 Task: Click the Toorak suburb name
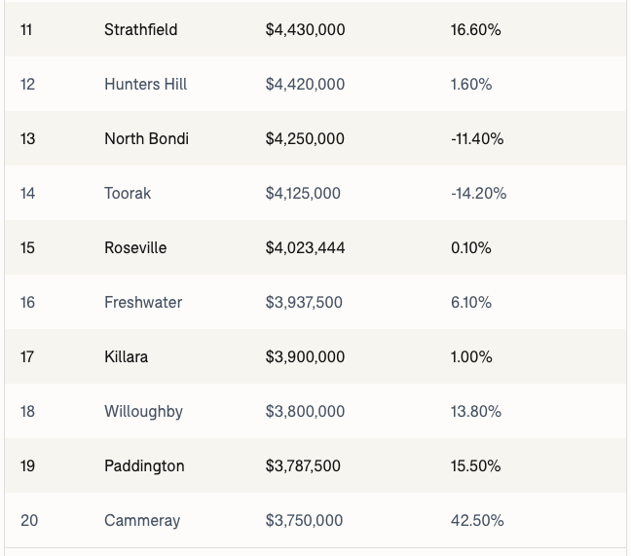tap(128, 194)
